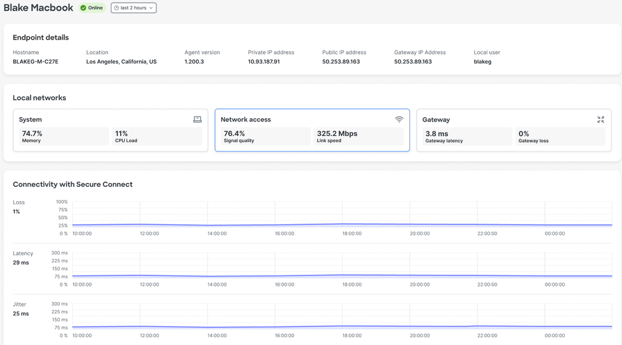The height and width of the screenshot is (345, 622).
Task: Select the 3.8 ms Gateway latency tile
Action: [x=467, y=136]
